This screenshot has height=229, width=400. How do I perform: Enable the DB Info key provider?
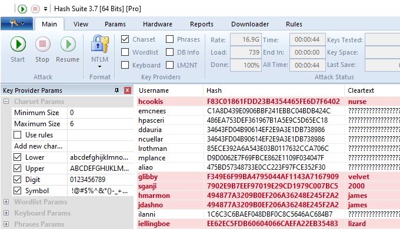(169, 52)
